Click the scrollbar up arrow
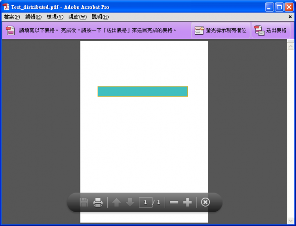 point(291,46)
